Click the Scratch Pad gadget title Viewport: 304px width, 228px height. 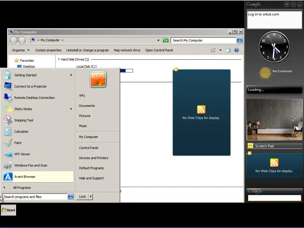pyautogui.click(x=264, y=146)
